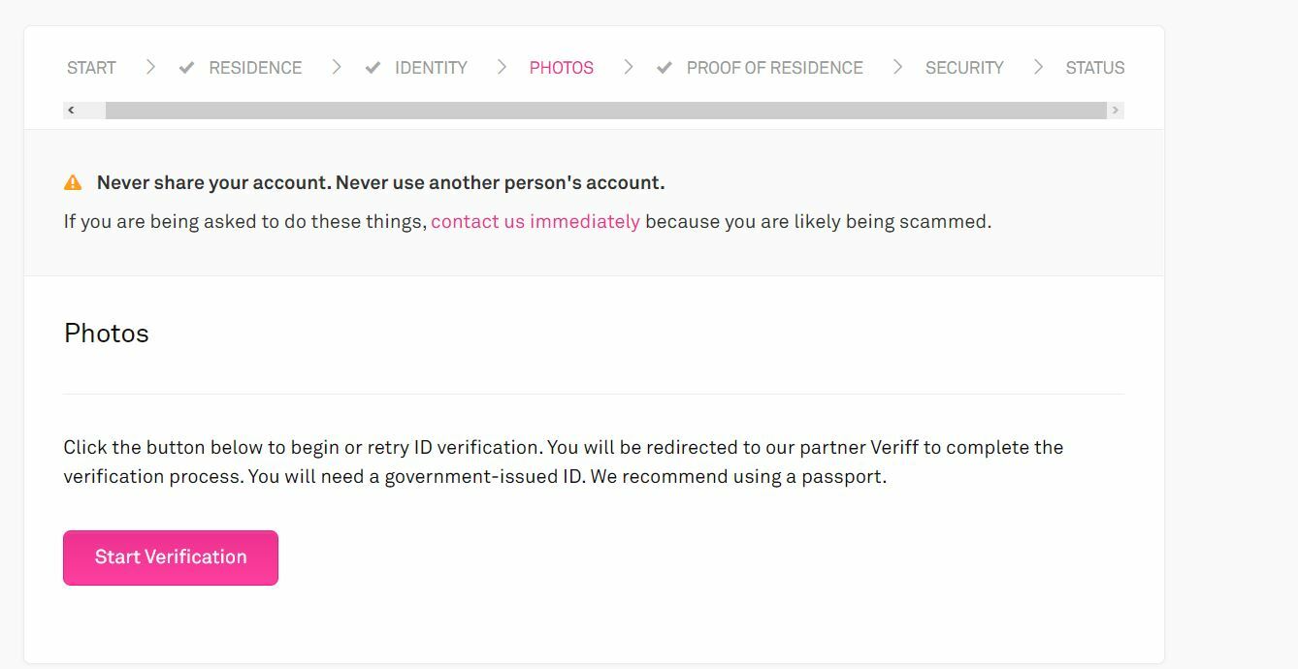1298x669 pixels.
Task: Click the orange warning triangle icon
Action: click(73, 182)
